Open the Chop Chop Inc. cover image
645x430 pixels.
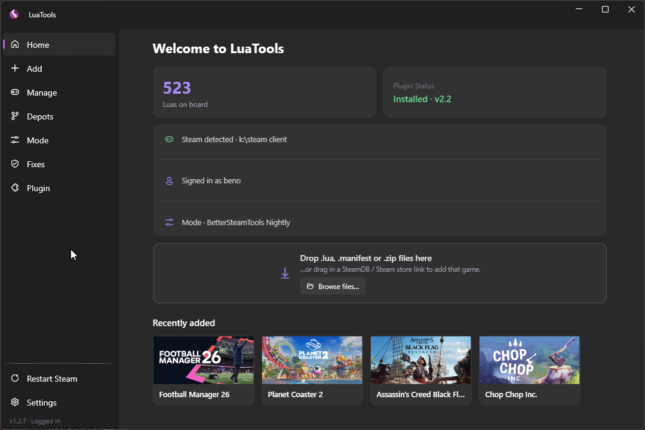(x=529, y=360)
